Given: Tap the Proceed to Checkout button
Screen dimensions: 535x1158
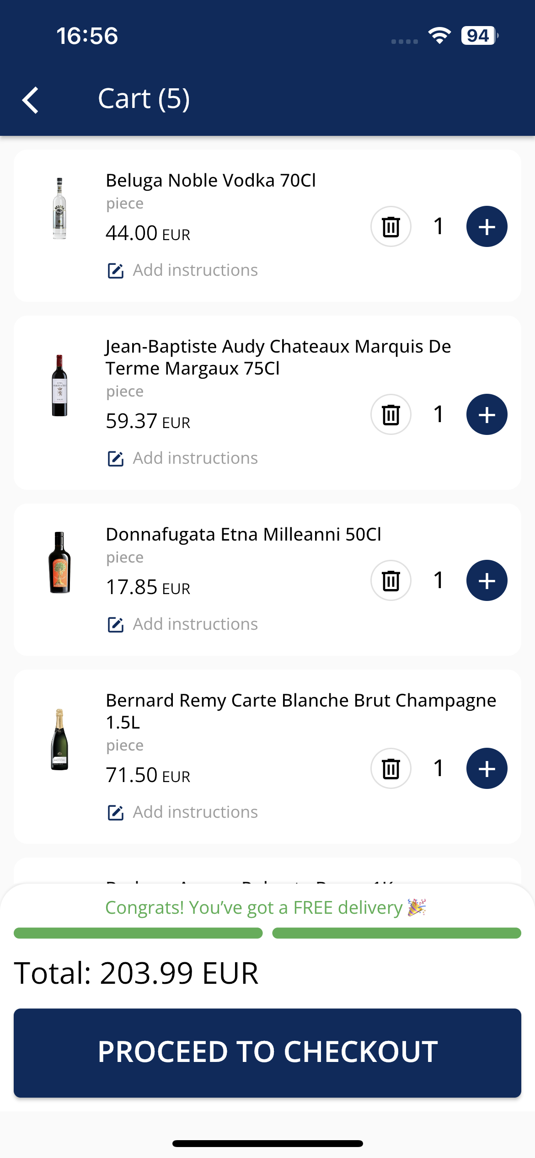Looking at the screenshot, I should 267,1052.
